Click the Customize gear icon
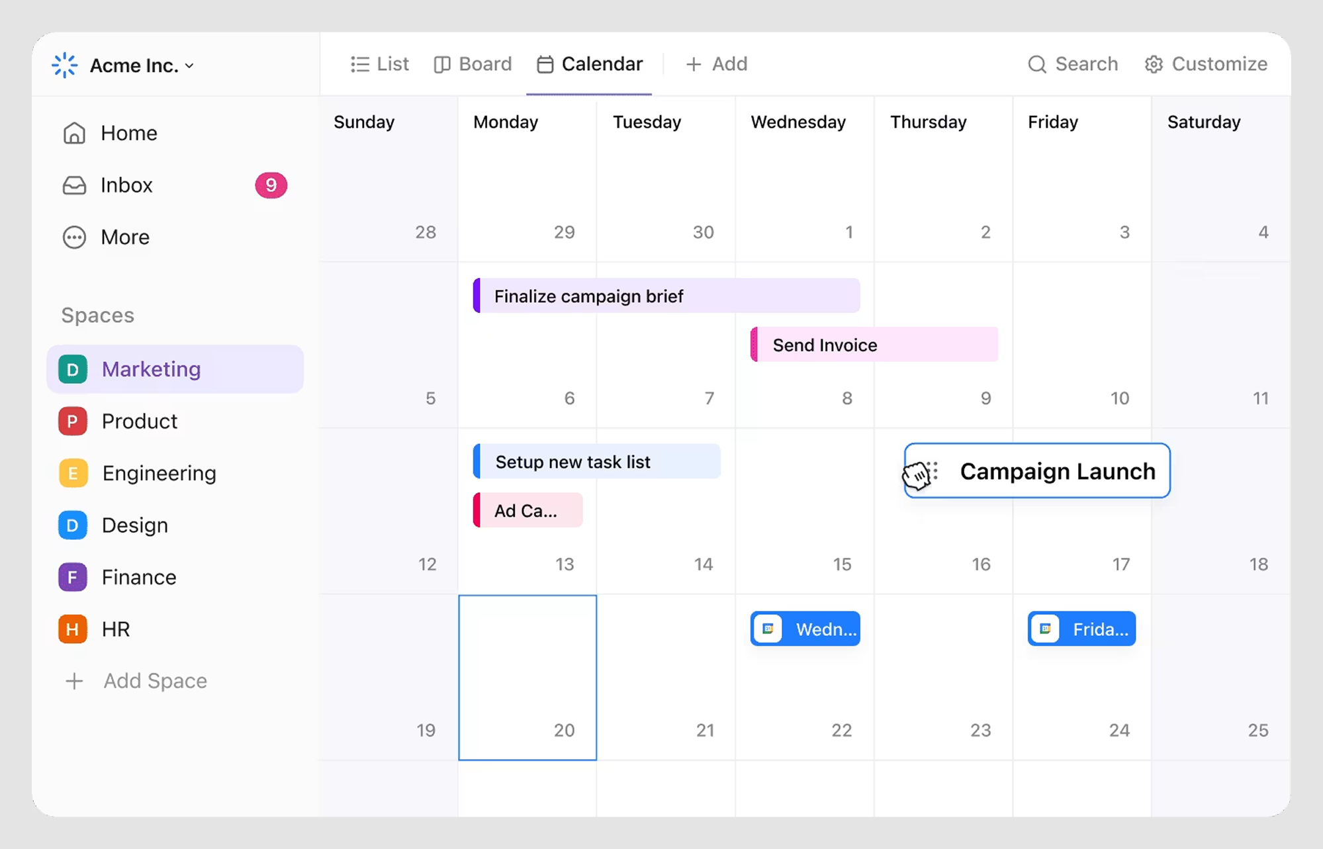Viewport: 1323px width, 849px height. click(x=1154, y=64)
